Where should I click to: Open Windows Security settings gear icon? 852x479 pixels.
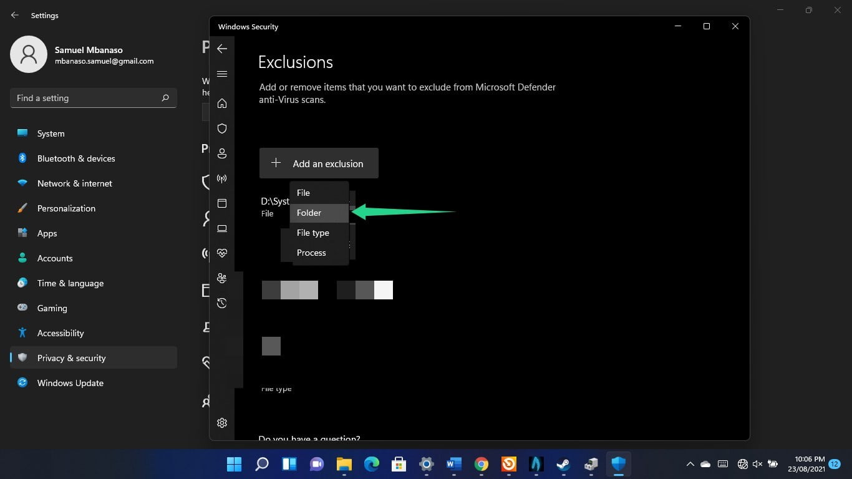(x=221, y=423)
